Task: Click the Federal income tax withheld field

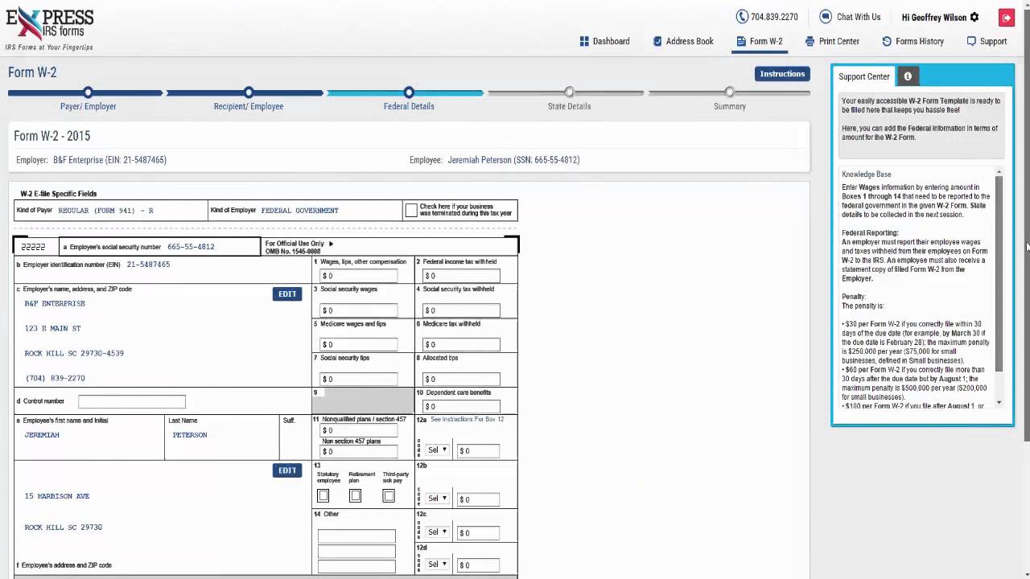Action: click(461, 276)
